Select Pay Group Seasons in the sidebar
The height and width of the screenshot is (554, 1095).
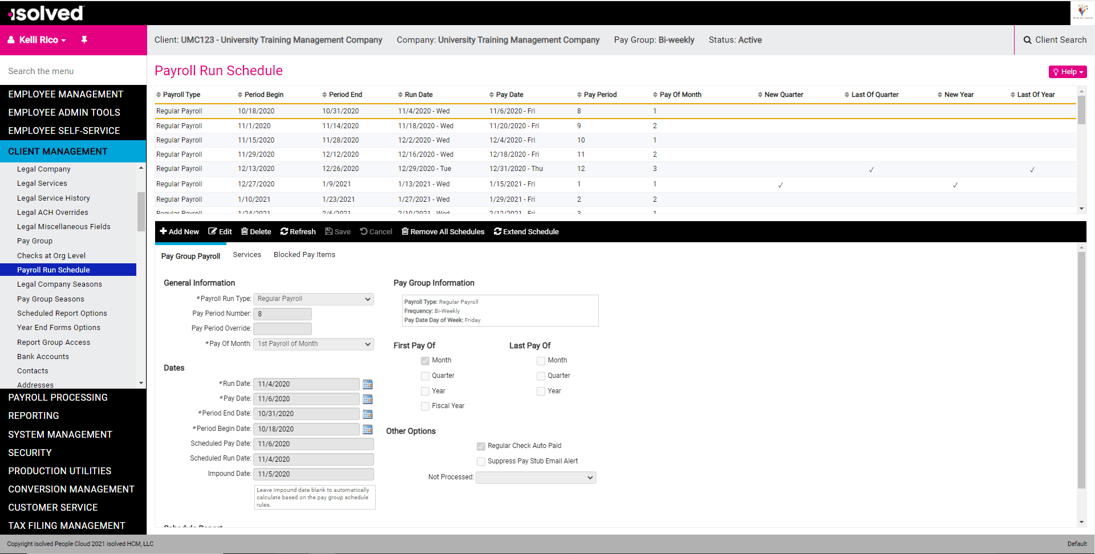[51, 299]
